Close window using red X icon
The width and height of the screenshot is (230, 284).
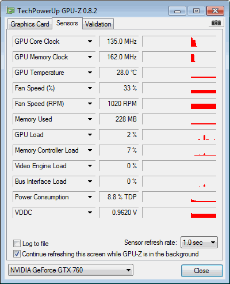(x=215, y=11)
